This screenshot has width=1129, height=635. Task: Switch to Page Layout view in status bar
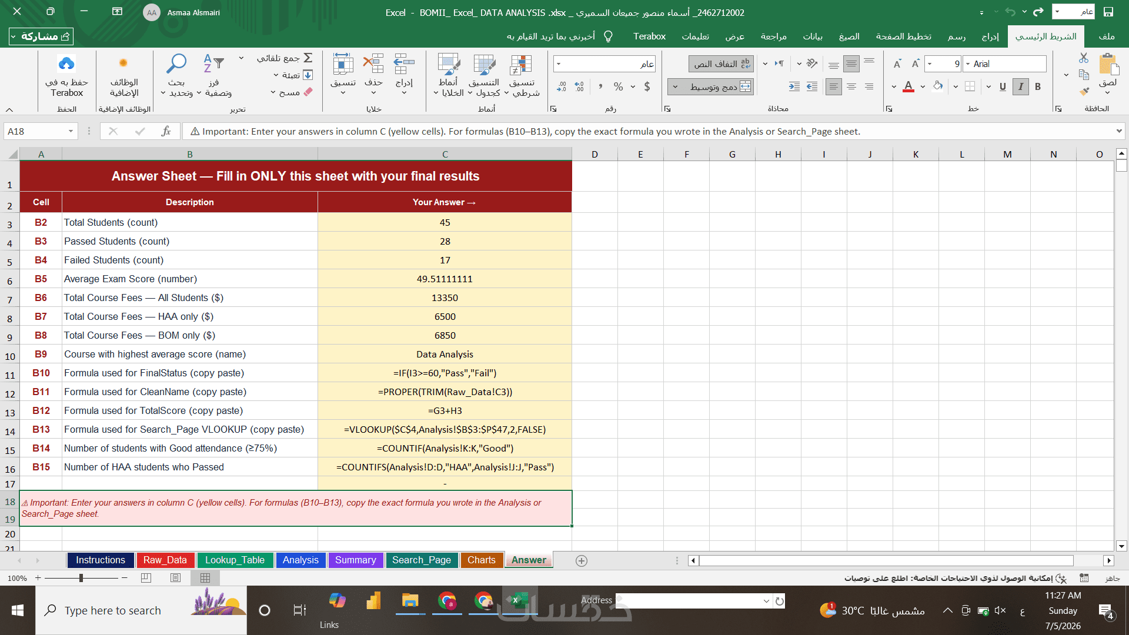pos(175,578)
